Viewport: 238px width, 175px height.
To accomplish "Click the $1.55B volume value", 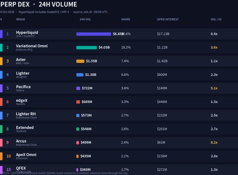I will click(x=91, y=61).
